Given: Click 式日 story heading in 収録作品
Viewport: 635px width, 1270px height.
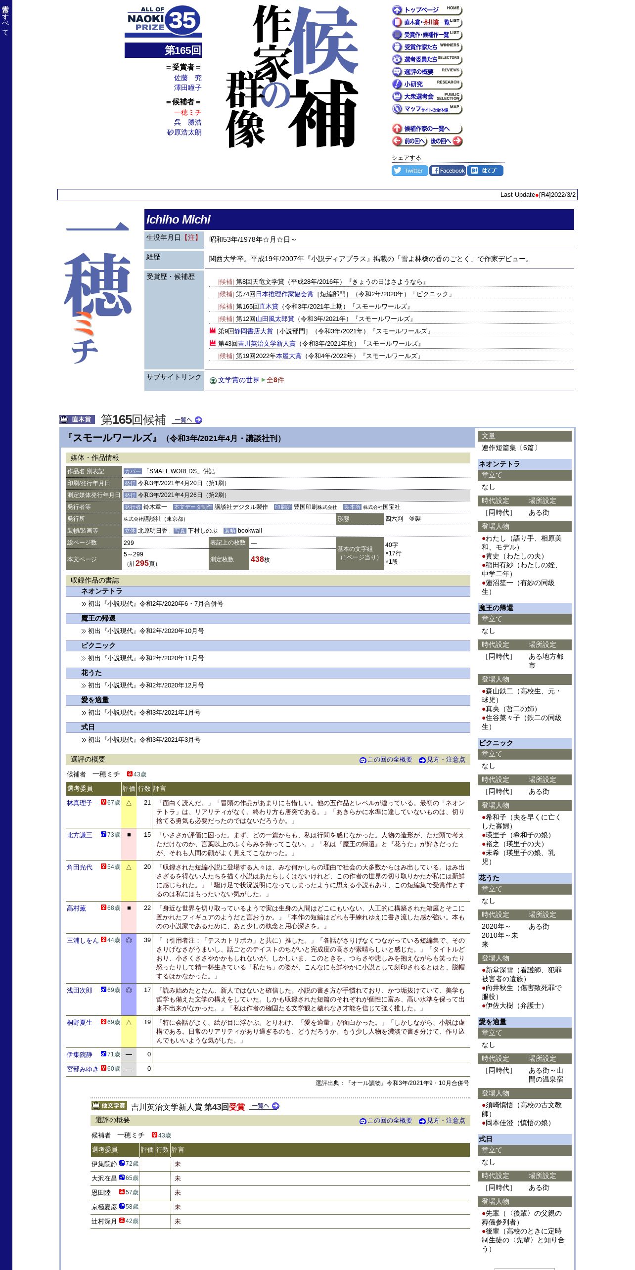Looking at the screenshot, I should click(x=268, y=727).
